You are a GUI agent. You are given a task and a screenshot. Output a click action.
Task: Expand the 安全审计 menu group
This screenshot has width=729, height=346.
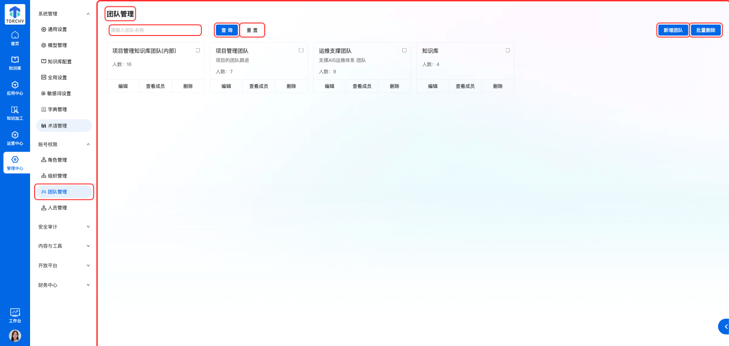tap(88, 227)
